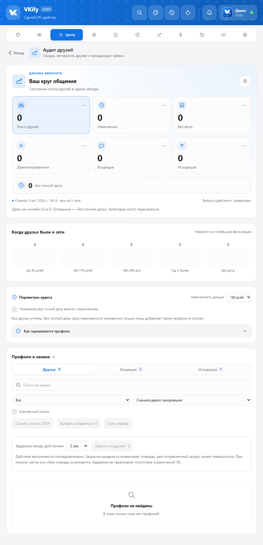
Task: Select the Деактивированные card
Action: coord(51,156)
